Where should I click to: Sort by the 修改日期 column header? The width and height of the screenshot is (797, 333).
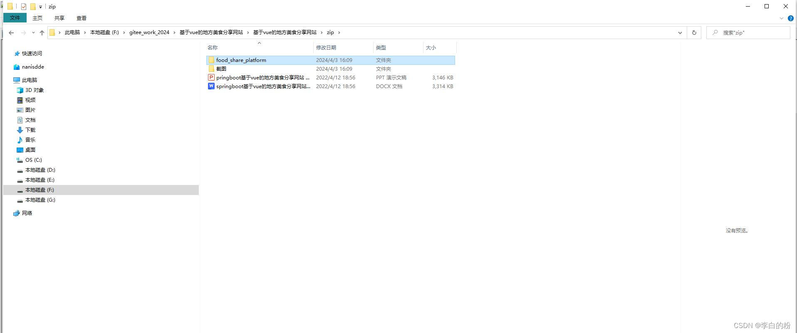[x=343, y=47]
